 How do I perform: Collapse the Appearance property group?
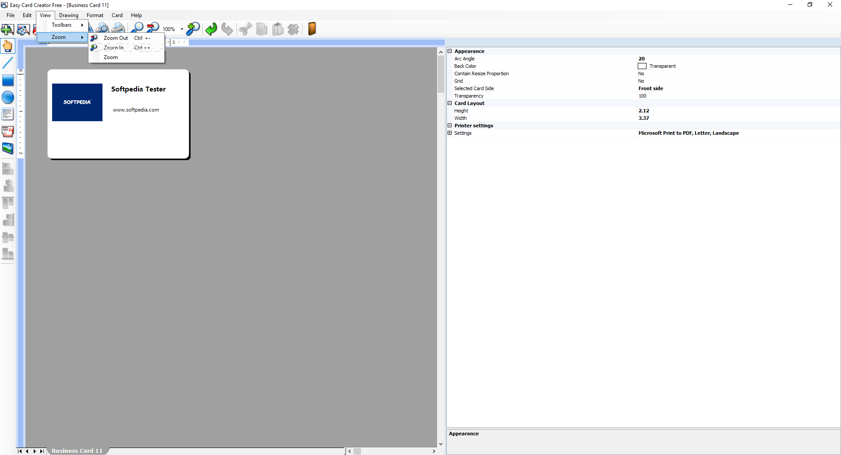pos(449,51)
